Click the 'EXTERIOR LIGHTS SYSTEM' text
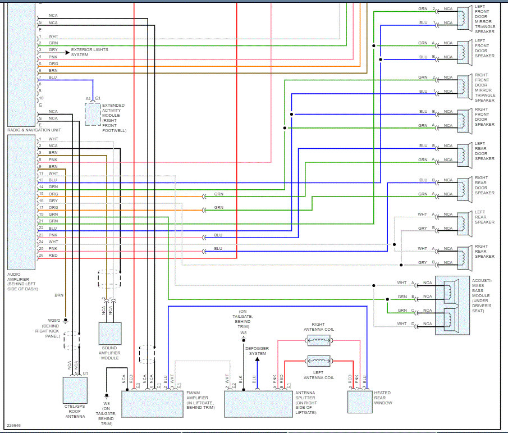 (x=90, y=52)
